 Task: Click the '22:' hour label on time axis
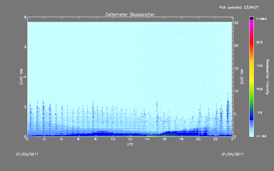point(216,139)
